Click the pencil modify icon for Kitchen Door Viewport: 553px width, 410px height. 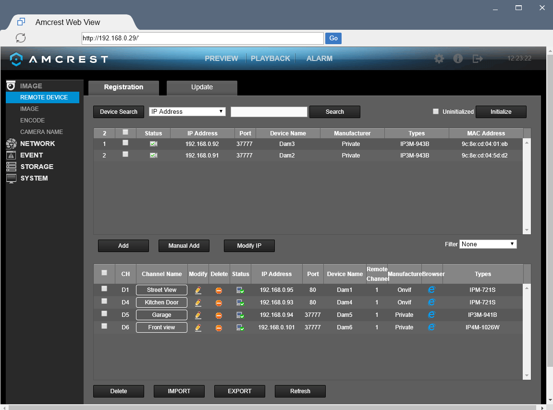198,302
